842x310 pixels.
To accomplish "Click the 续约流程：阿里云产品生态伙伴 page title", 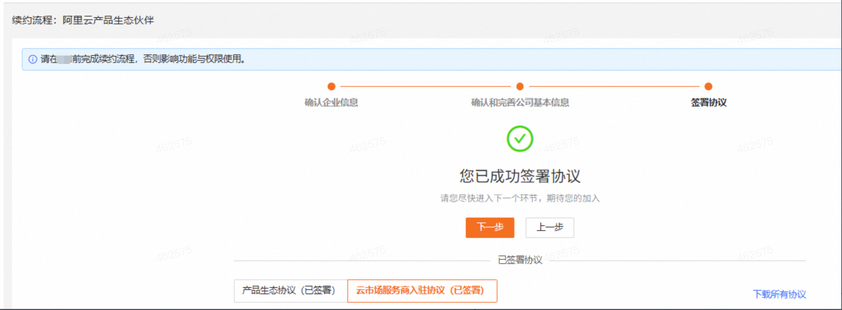I will [x=83, y=20].
